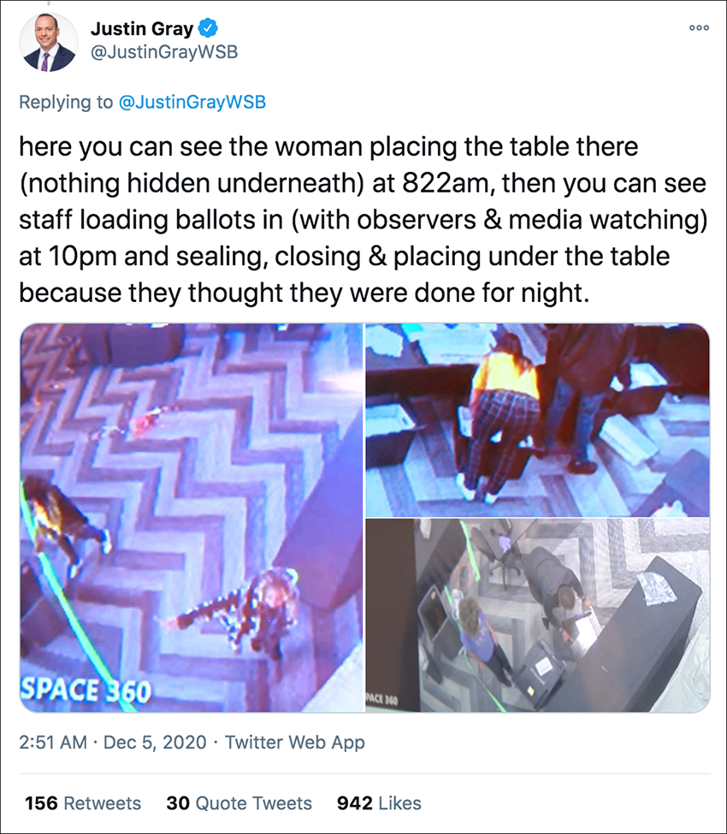Screen dimensions: 727x834
Task: Click the SPACE 360 watermark on left image
Action: [86, 690]
